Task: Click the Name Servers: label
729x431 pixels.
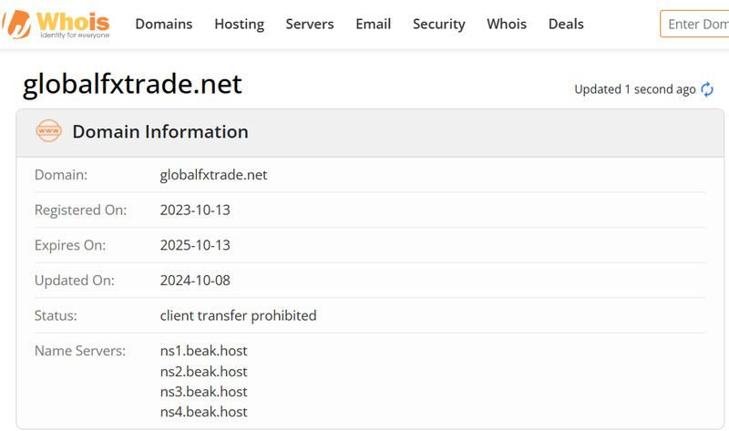Action: 80,351
